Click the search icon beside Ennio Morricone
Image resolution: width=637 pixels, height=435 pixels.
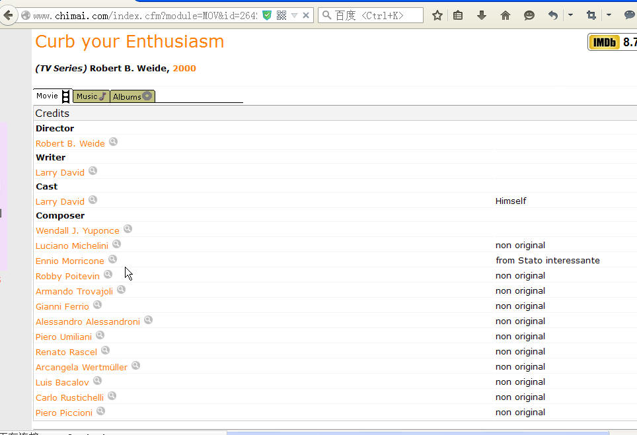[112, 259]
